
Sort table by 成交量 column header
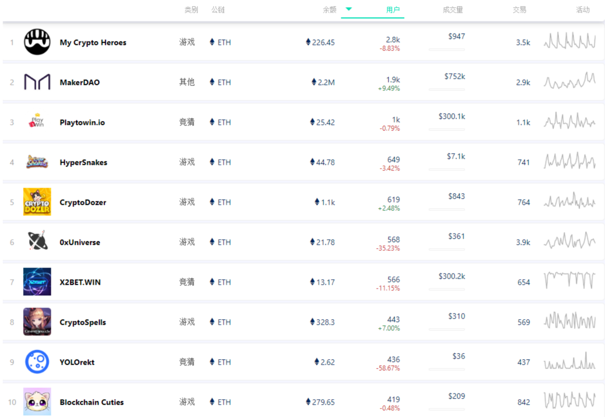pyautogui.click(x=452, y=10)
